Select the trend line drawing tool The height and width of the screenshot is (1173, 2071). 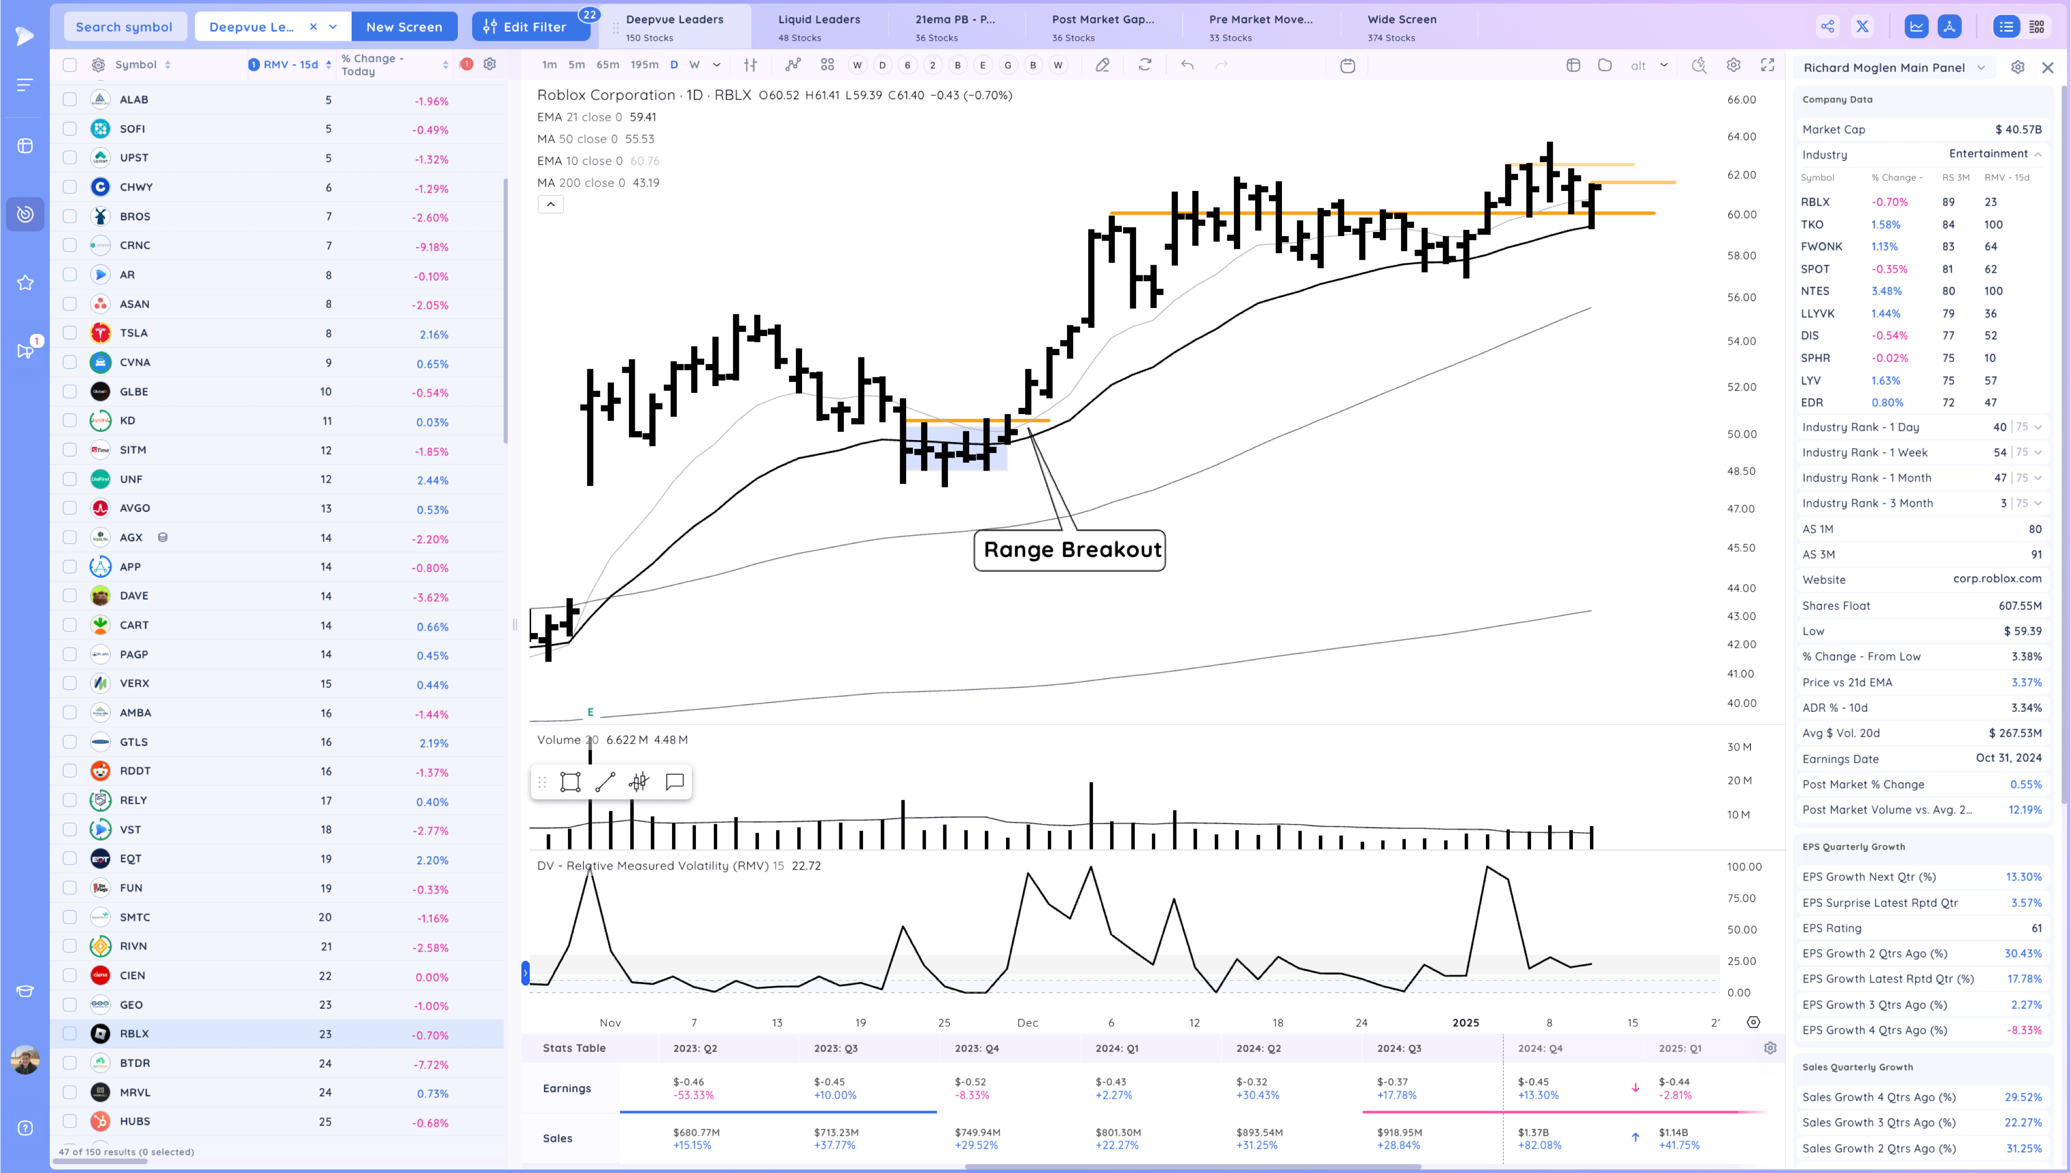click(605, 782)
